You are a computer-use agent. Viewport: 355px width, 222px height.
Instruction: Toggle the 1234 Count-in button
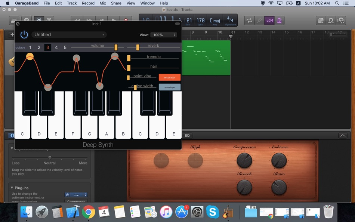pos(269,21)
